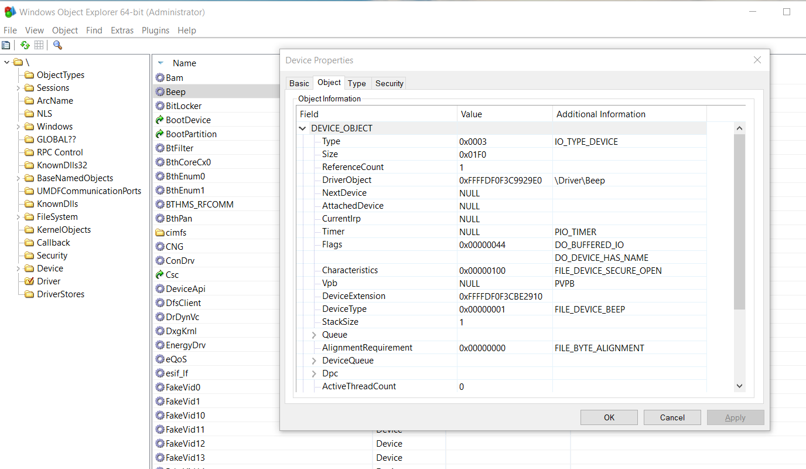
Task: Expand the Sessions folder in tree
Action: coord(18,88)
